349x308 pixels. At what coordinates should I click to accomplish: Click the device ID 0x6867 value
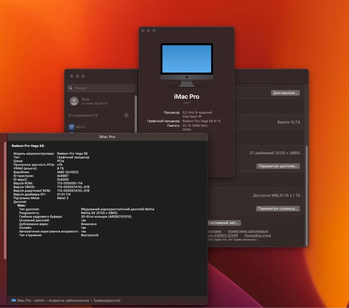pyautogui.click(x=63, y=176)
